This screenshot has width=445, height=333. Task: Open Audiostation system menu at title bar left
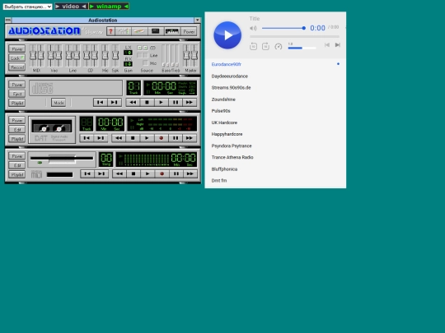8,20
